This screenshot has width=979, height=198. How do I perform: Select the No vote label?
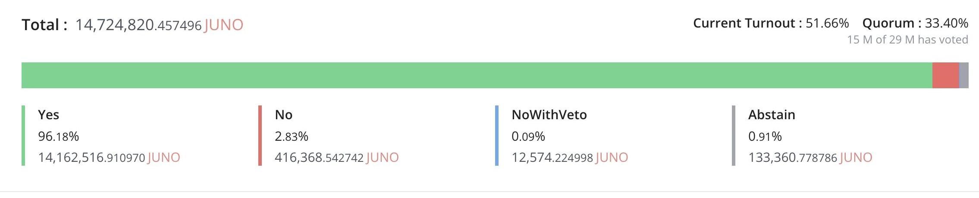click(284, 115)
